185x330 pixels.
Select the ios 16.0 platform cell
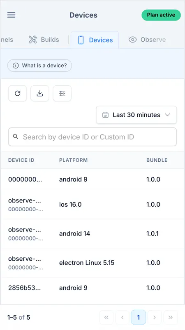(x=70, y=204)
